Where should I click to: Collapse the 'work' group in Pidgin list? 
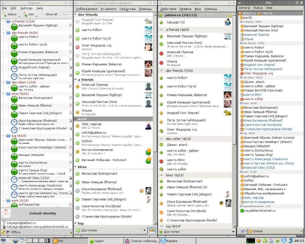pyautogui.click(x=75, y=119)
